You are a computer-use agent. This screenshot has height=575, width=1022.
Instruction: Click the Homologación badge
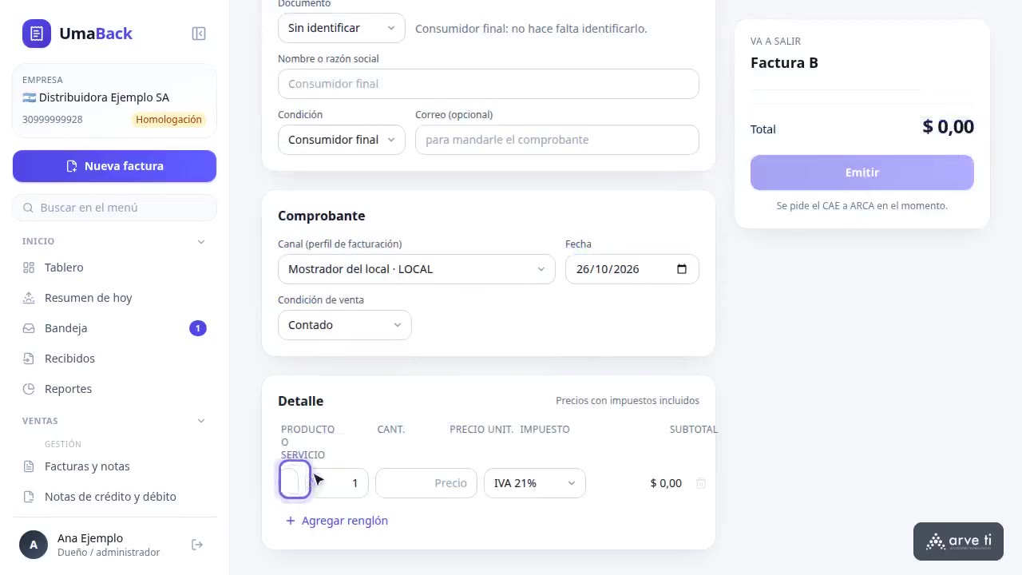168,120
